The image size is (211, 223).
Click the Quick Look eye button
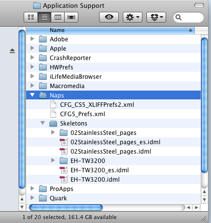[x=109, y=17]
